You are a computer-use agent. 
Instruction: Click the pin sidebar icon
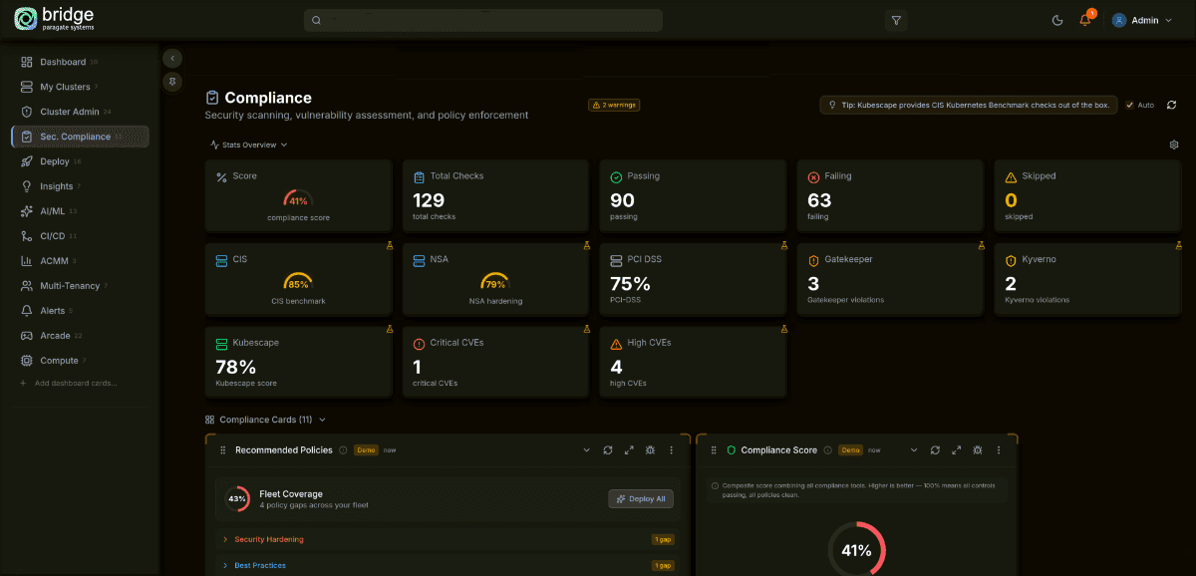click(x=172, y=82)
